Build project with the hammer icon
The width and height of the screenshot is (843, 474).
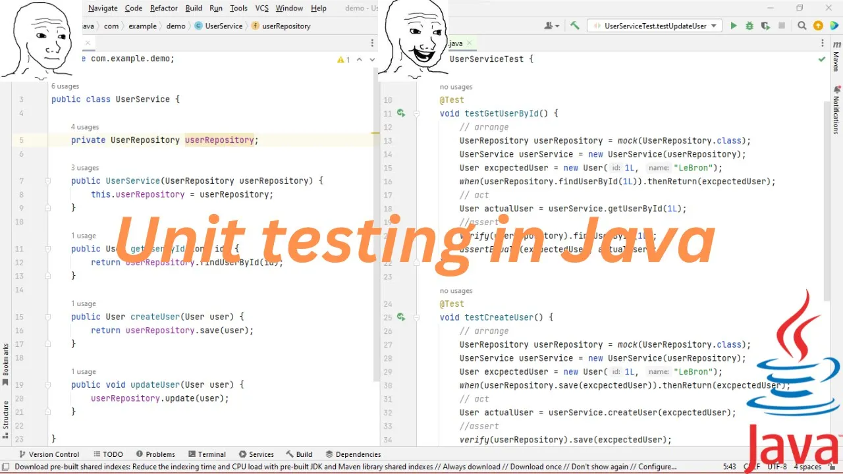point(575,26)
